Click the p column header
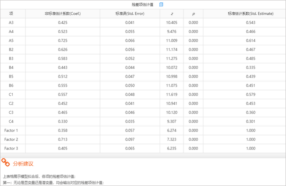The height and width of the screenshot is (186, 286). point(193,14)
